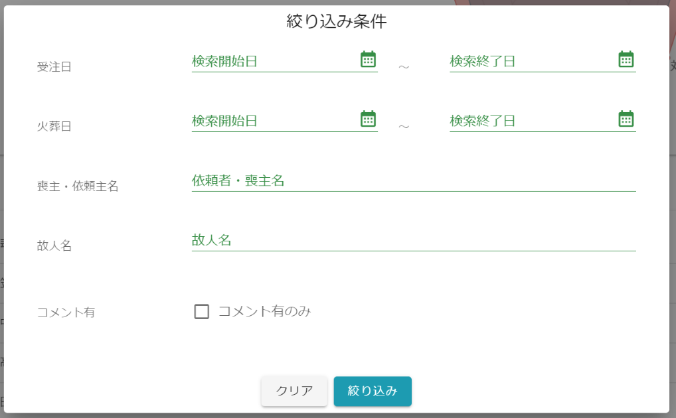Open calendar picker for 受注日 end date
This screenshot has width=676, height=418.
click(x=626, y=60)
